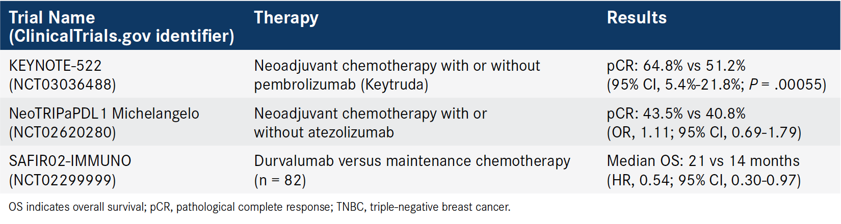Click the pCR: 64.8% vs 51.2% result

(x=676, y=66)
